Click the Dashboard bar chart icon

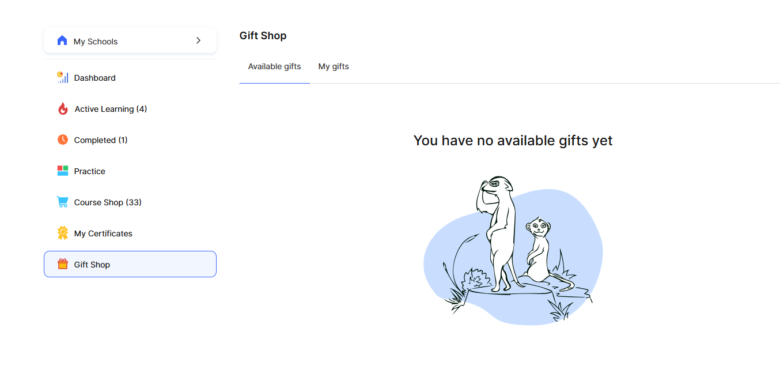point(63,77)
